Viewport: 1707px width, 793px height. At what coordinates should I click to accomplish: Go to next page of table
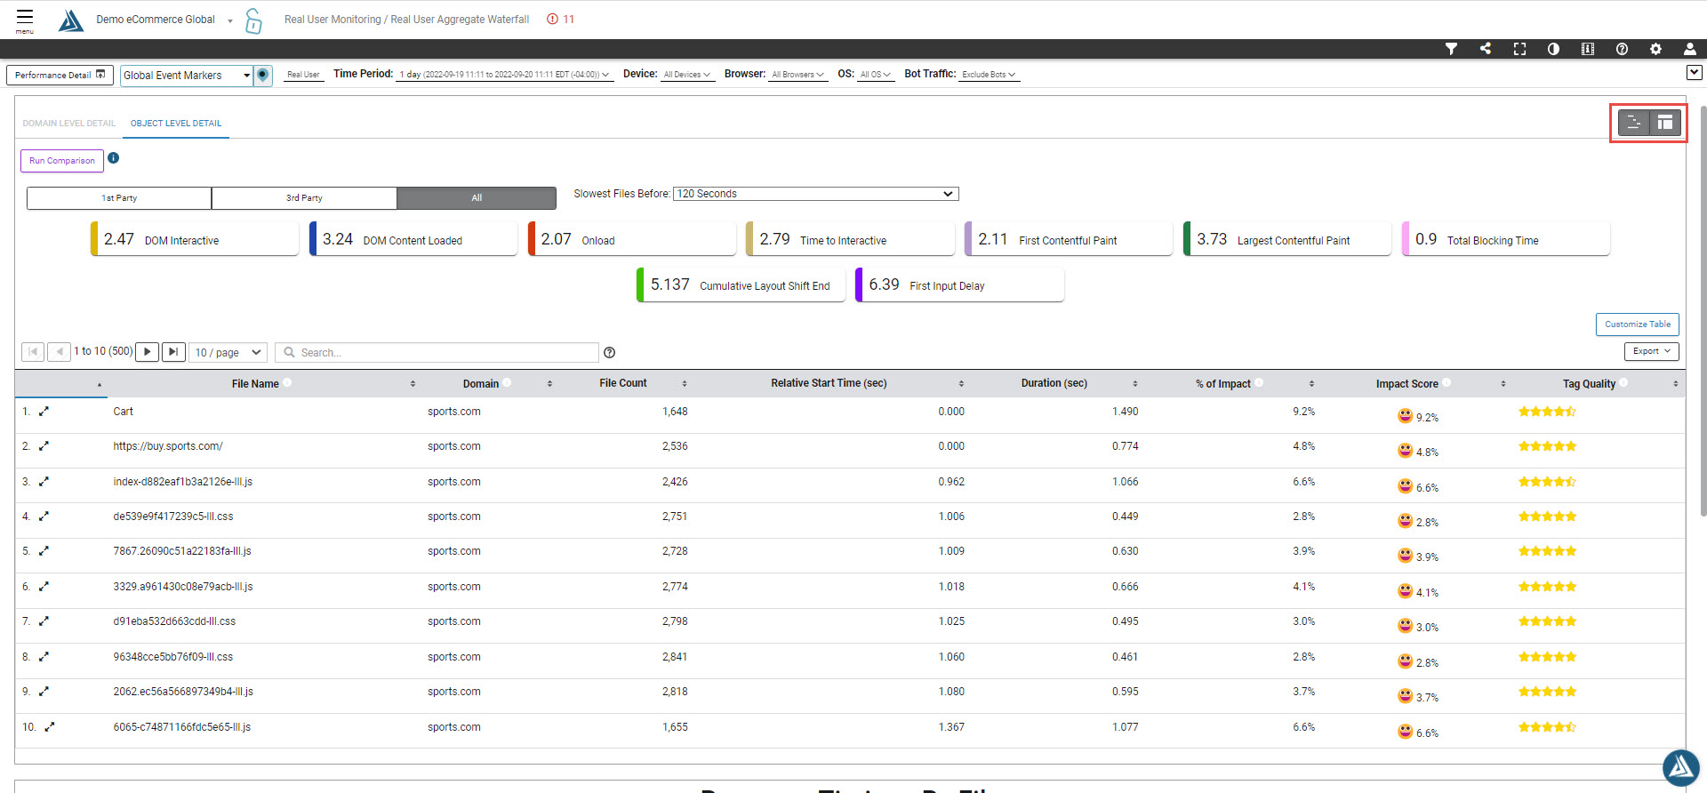147,352
